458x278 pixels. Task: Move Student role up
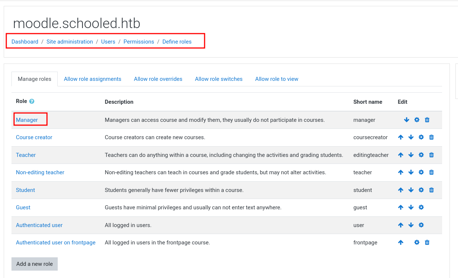[401, 190]
